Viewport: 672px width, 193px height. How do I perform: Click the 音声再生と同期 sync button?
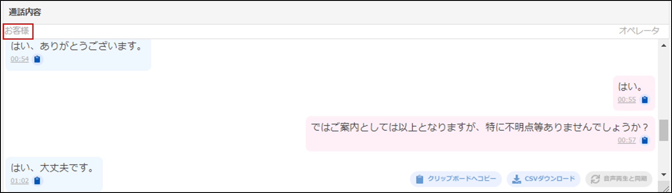[619, 179]
